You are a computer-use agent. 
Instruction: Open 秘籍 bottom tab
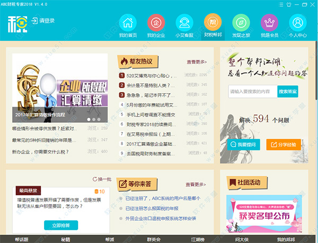tap(66, 239)
